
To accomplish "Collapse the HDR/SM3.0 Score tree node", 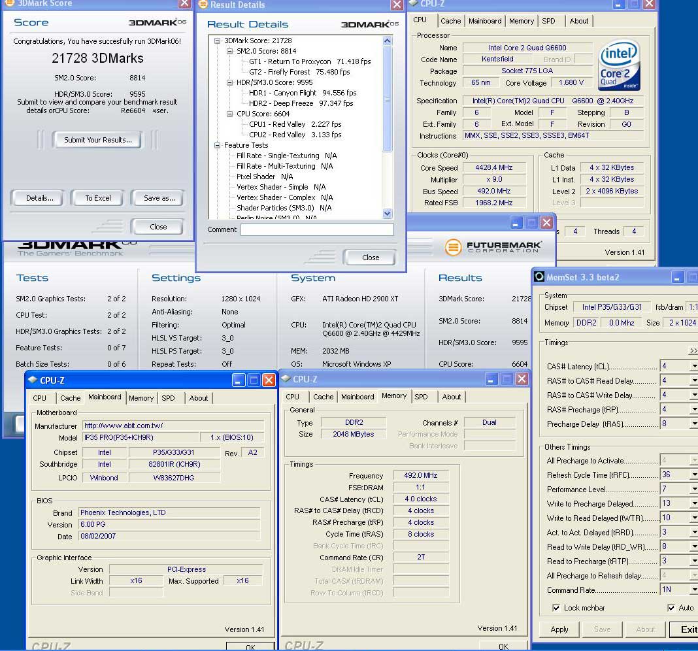I will pos(229,82).
